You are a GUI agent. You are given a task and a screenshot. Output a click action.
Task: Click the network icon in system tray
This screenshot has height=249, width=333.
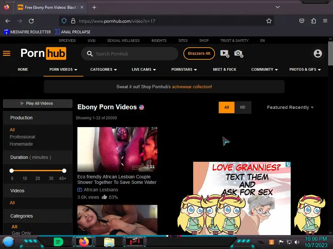click(289, 242)
